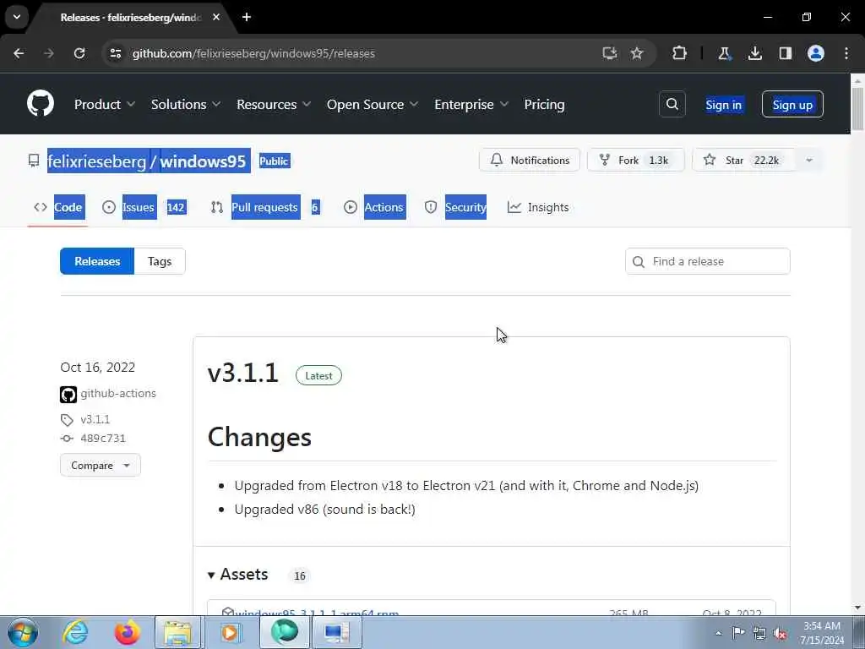
Task: Click the Notifications button
Action: [530, 160]
